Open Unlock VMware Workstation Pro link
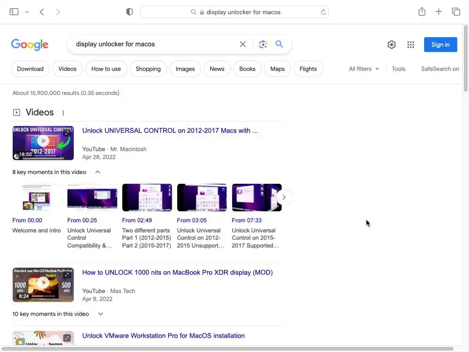469x352 pixels. [x=164, y=335]
